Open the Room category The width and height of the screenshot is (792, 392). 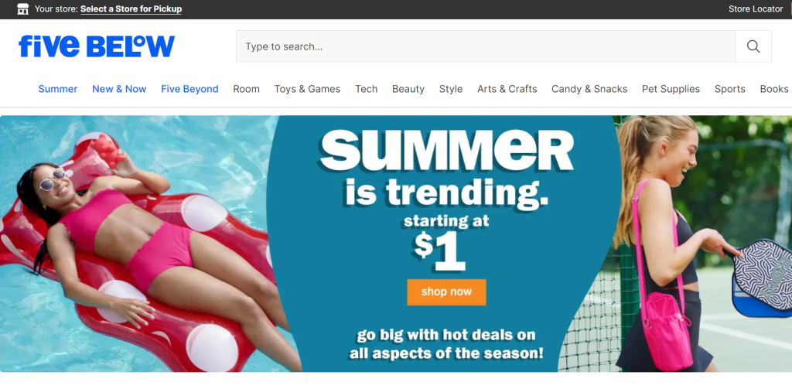pos(247,89)
